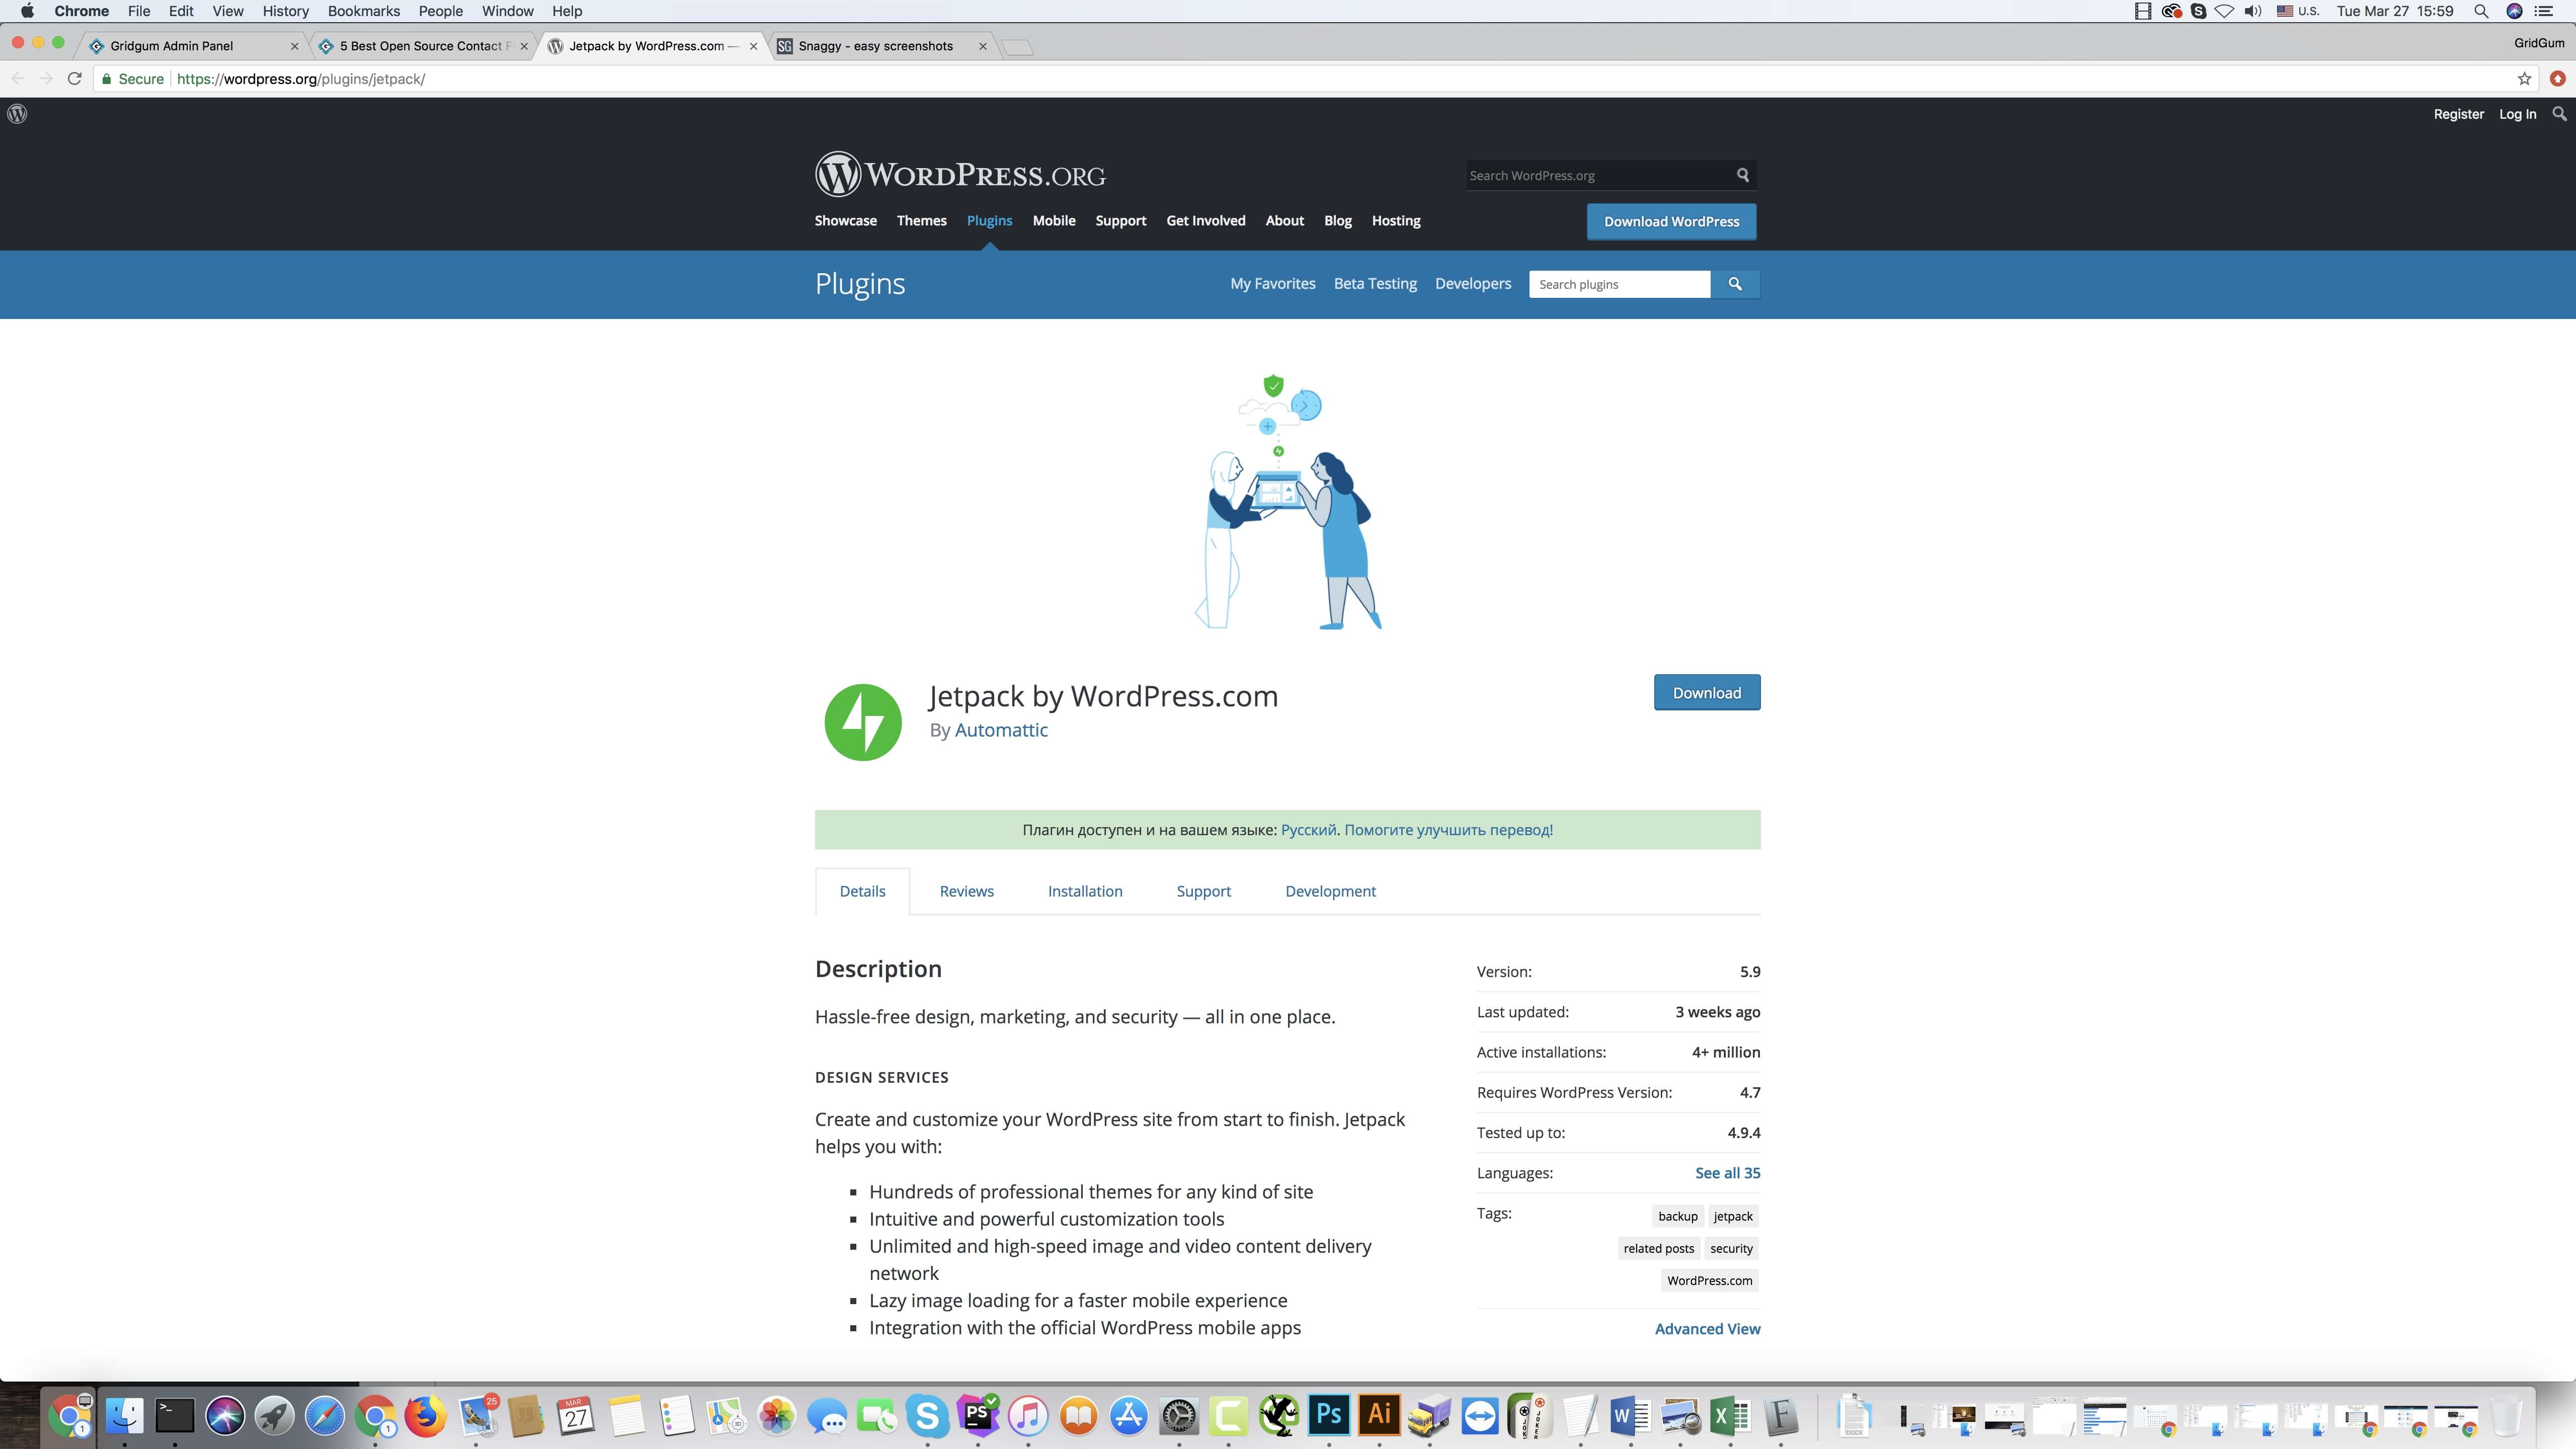Launch Siri from the dock

coord(225,1416)
